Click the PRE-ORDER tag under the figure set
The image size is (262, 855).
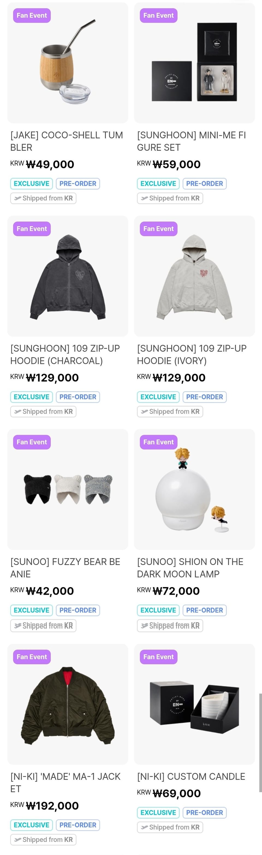click(x=205, y=184)
